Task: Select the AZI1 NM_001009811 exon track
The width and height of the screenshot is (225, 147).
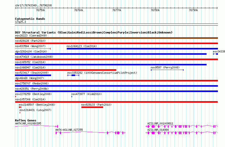Action: tap(182, 126)
